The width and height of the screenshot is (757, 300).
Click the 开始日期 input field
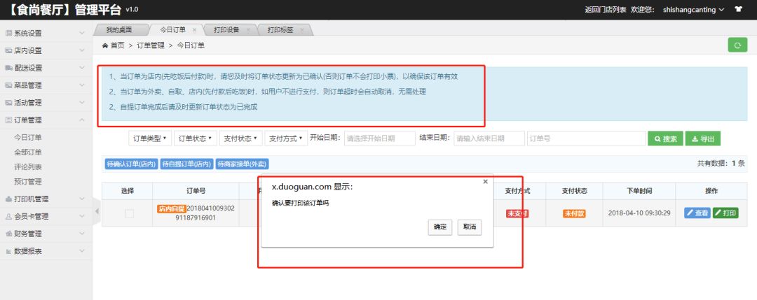[x=379, y=138]
